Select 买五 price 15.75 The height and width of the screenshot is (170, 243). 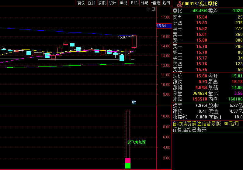(x=202, y=70)
